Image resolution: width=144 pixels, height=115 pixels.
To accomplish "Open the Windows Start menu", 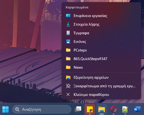I will (x=5, y=109).
